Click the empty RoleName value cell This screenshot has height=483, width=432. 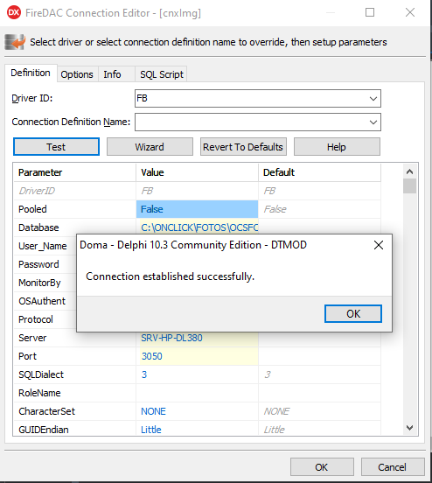(x=197, y=393)
